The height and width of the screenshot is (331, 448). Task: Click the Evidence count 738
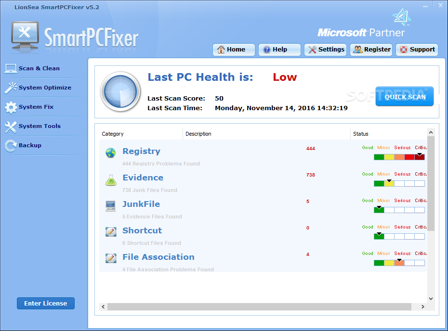[x=311, y=175]
